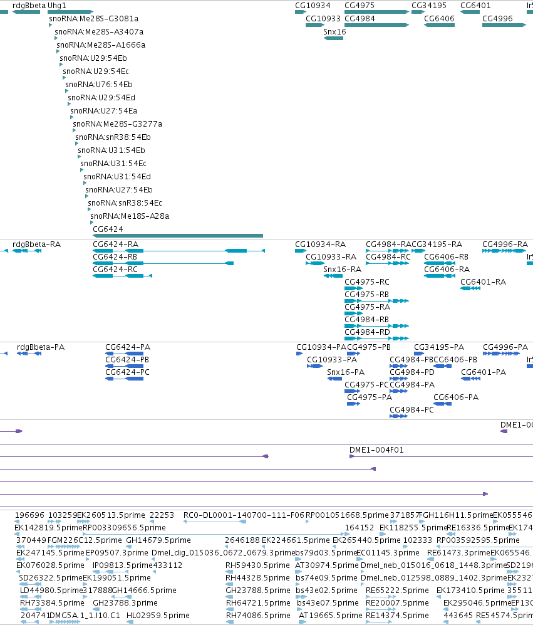Click the CG6424-RA transcript label
The width and height of the screenshot is (533, 625).
point(115,244)
